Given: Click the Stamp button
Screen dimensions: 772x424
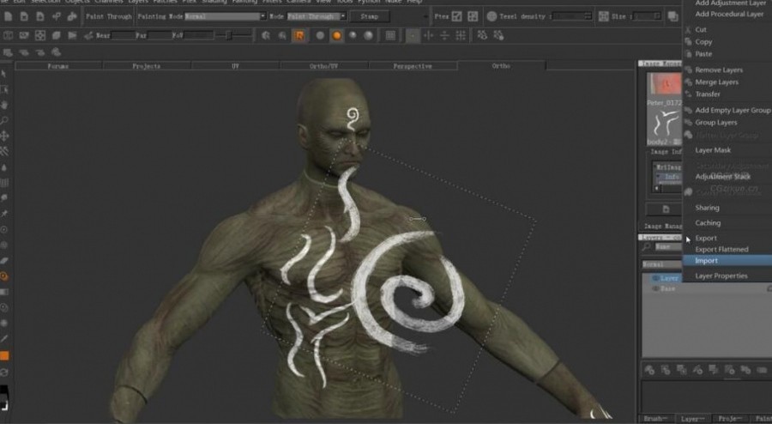Looking at the screenshot, I should [369, 16].
